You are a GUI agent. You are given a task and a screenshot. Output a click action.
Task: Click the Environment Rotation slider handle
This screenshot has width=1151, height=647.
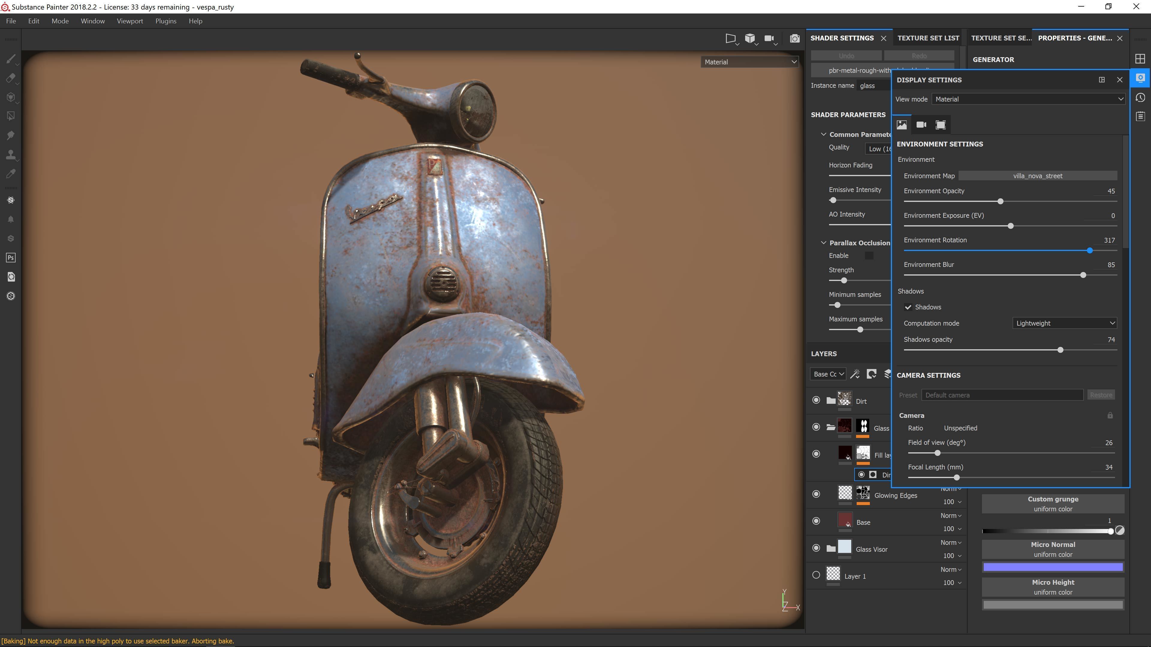(1090, 250)
